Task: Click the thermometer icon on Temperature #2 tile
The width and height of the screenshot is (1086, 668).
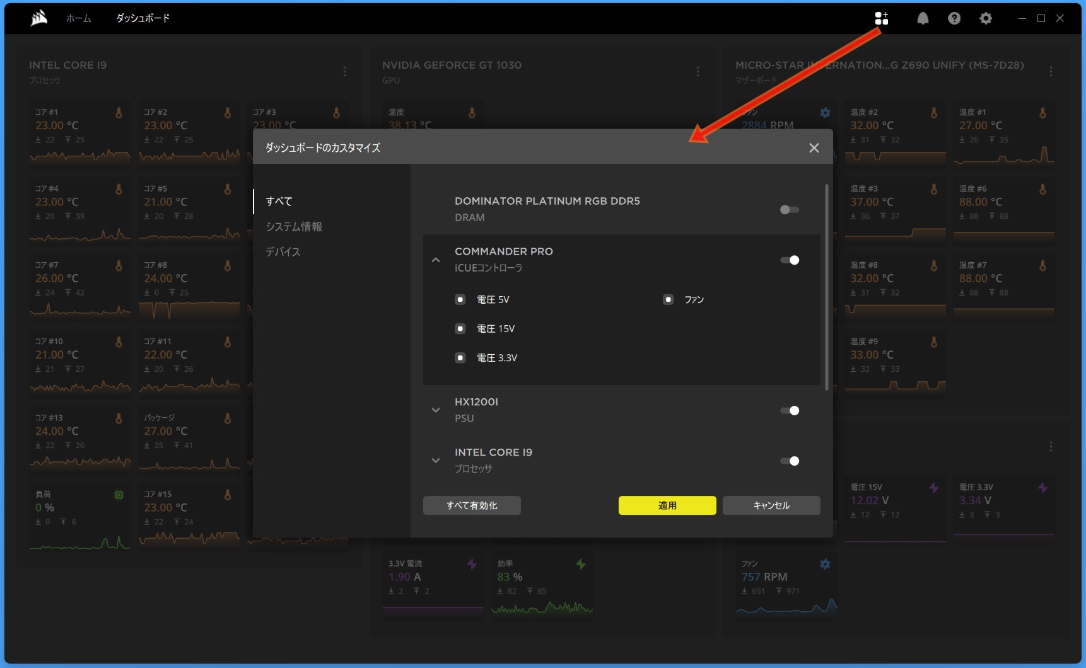Action: click(934, 113)
